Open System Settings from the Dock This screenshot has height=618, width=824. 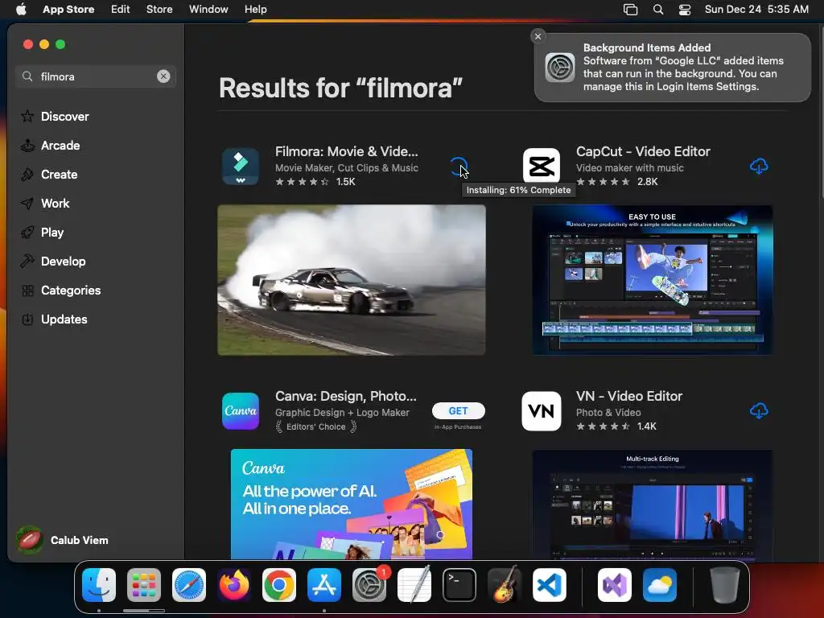click(369, 584)
